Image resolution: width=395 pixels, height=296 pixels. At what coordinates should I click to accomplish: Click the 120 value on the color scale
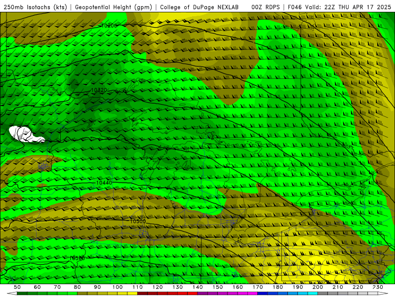[x=158, y=287]
